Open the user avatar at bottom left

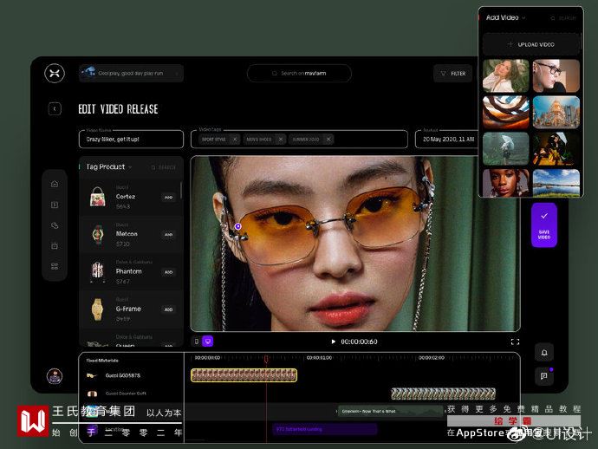55,376
